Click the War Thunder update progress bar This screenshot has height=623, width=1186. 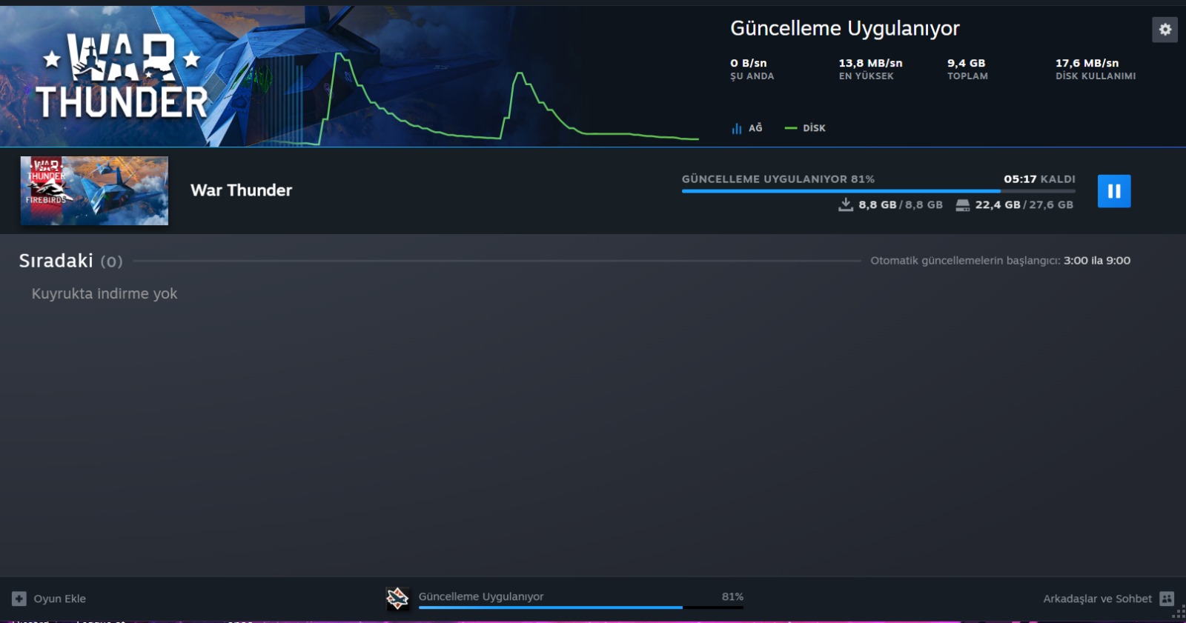click(878, 191)
